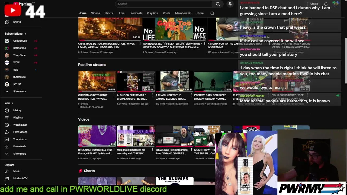Screen dimensions: 347x195
Task: Open the Posts channel tab
Action: click(x=166, y=13)
